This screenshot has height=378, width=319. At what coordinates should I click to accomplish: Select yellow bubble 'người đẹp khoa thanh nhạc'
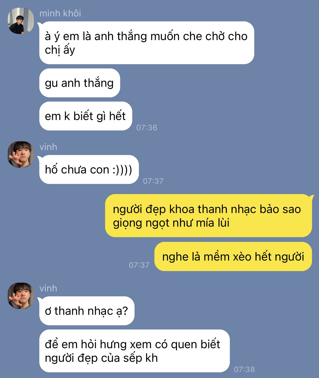coord(209,216)
